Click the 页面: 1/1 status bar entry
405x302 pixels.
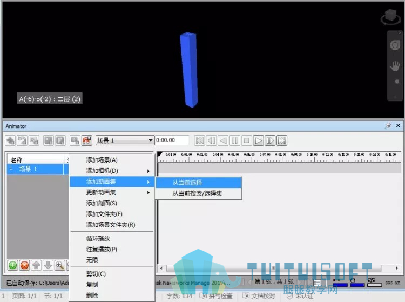[x=24, y=296]
